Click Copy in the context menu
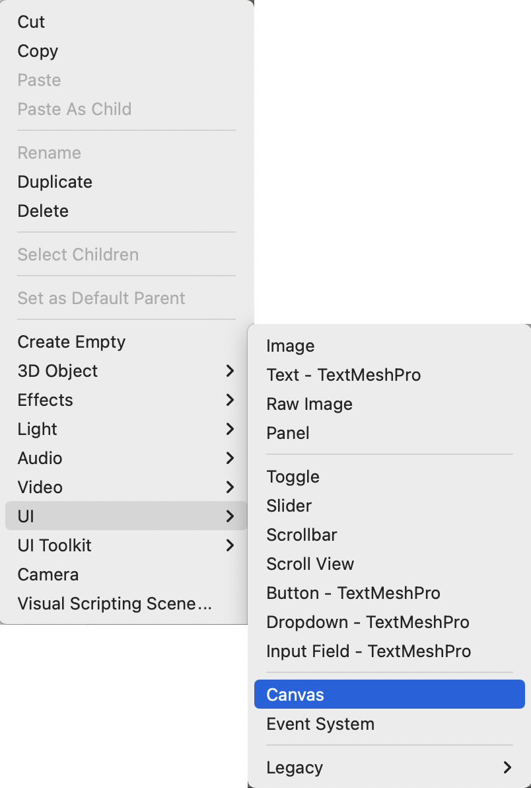Image resolution: width=531 pixels, height=788 pixels. pyautogui.click(x=38, y=51)
